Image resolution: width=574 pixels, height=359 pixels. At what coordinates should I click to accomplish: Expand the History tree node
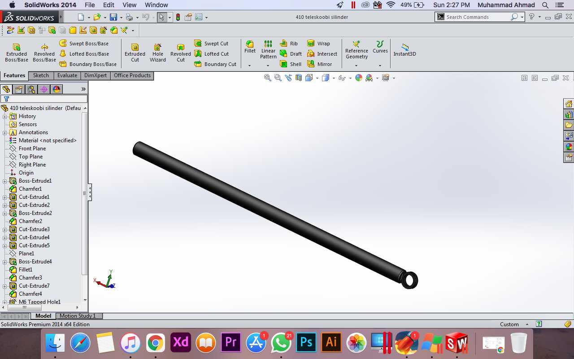click(x=5, y=116)
